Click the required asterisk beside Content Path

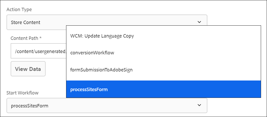[40, 38]
